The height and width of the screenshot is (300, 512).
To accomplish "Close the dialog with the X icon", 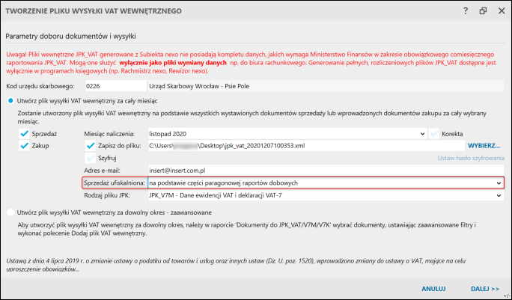I will [502, 10].
